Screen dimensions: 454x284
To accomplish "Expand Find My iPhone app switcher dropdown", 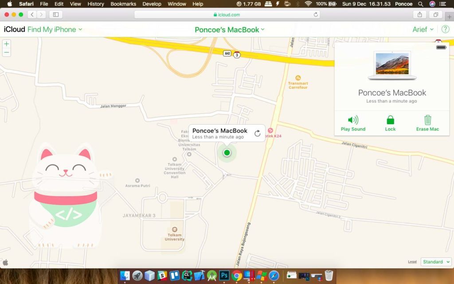I will coord(55,29).
